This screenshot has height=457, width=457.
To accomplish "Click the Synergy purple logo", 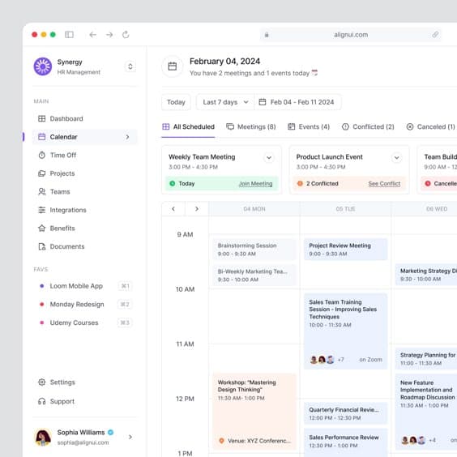I will point(43,66).
